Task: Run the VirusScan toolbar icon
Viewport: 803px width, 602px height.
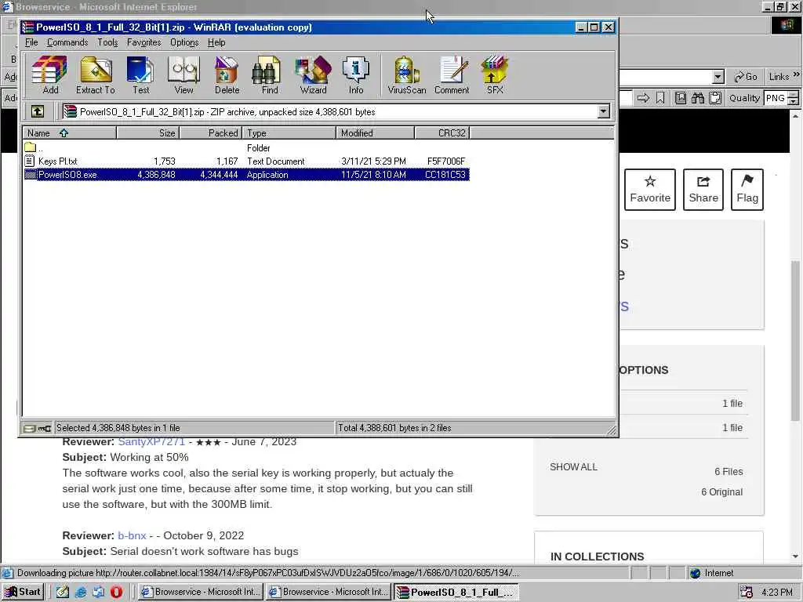Action: (x=407, y=75)
